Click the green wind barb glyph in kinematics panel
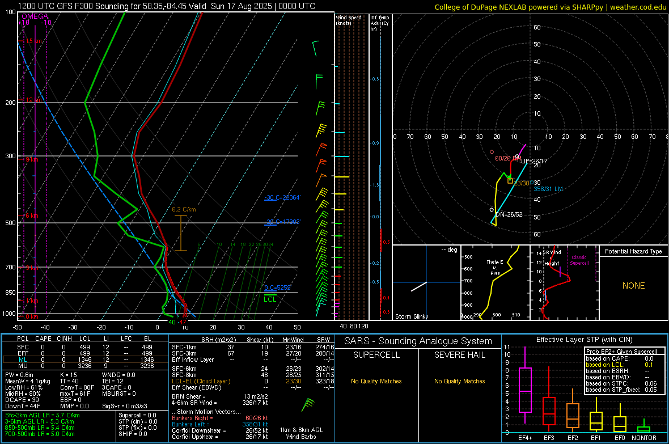669x444 pixels. tap(308, 405)
